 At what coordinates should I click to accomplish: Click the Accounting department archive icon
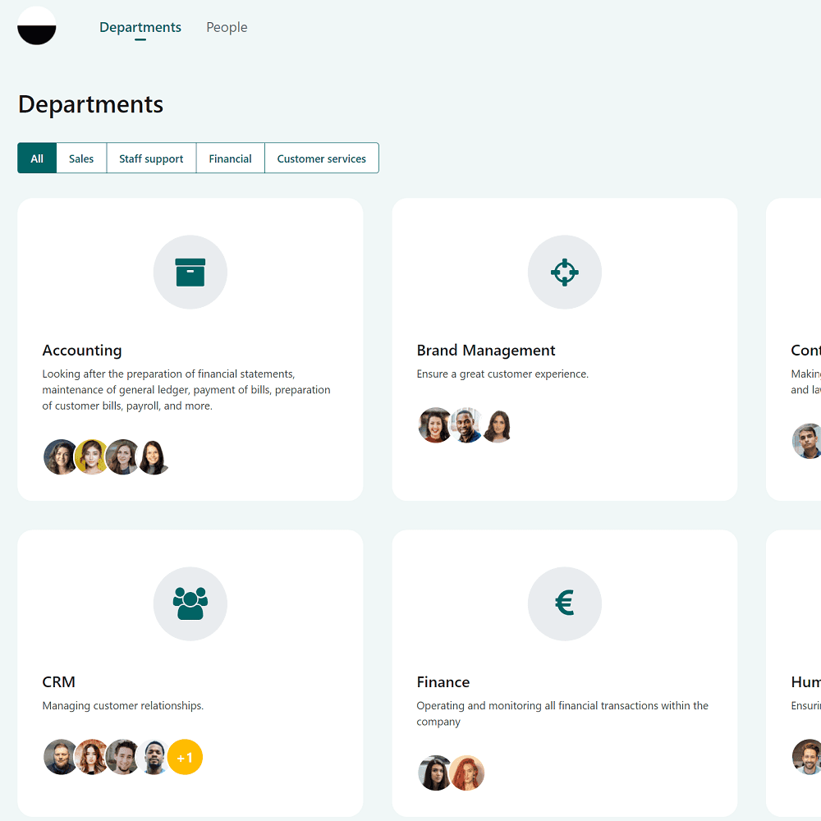pos(190,272)
